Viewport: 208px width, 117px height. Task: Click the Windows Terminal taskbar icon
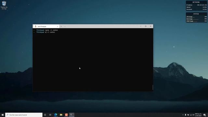71,115
